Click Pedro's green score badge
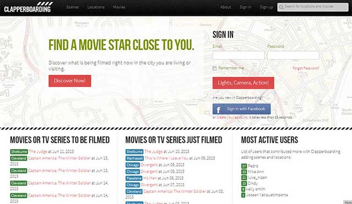 coord(244,166)
